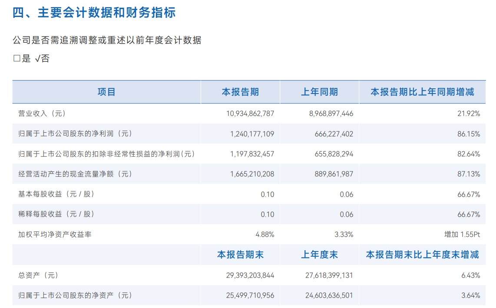
Task: Click the 增加 1.55Pt cell
Action: pos(459,234)
